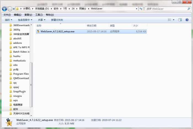This screenshot has height=129, width=193.
Task: Select the abcAVI folder in the tree
Action: point(17,39)
